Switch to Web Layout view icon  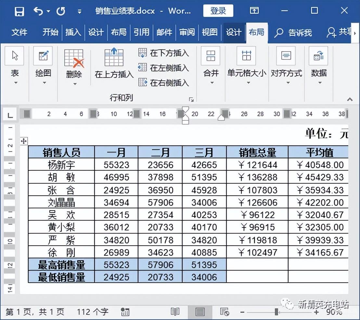point(224,312)
